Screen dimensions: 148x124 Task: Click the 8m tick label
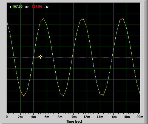click(x=60, y=117)
